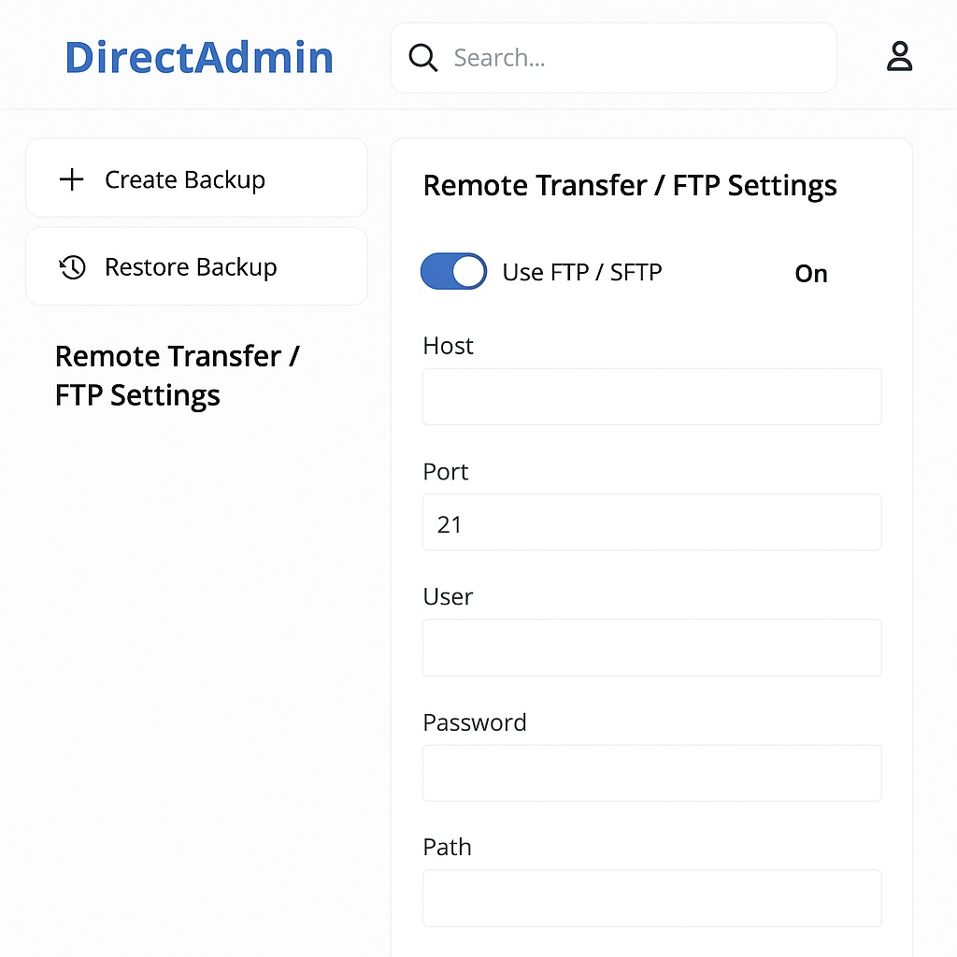Click the history clock icon for Restore Backup
The width and height of the screenshot is (957, 957).
[73, 268]
